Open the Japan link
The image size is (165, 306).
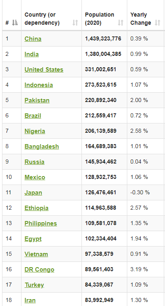33,193
